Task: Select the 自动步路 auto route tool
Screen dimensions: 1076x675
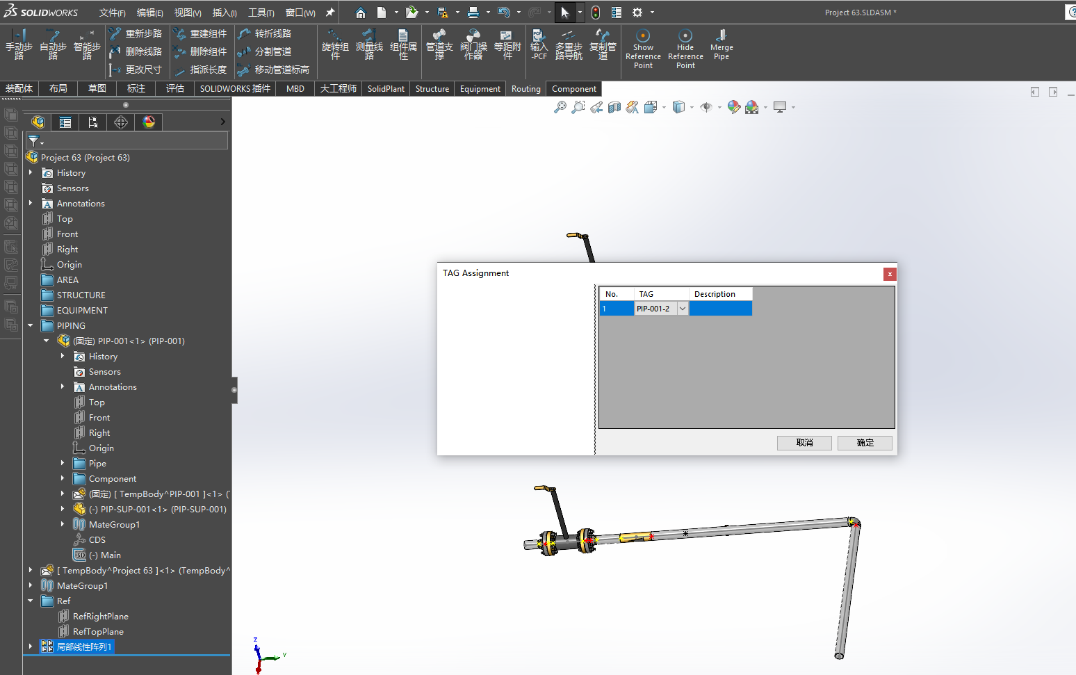Action: coord(53,45)
